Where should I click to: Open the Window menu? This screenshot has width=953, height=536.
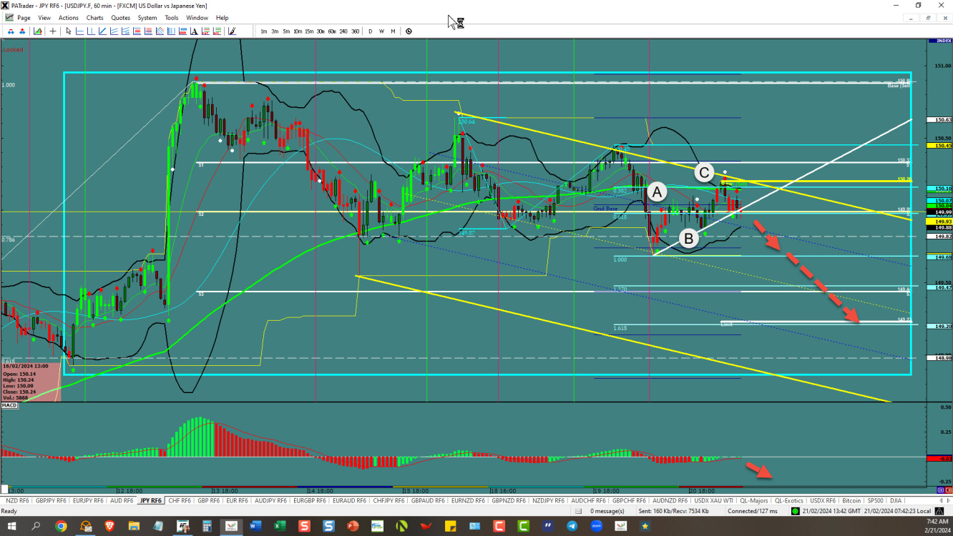click(x=197, y=17)
